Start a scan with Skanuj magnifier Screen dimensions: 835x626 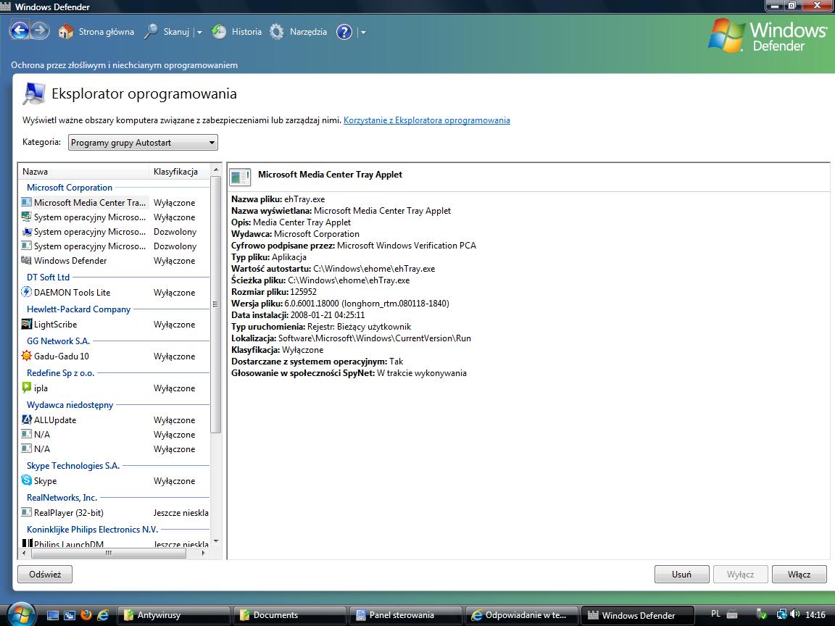151,32
